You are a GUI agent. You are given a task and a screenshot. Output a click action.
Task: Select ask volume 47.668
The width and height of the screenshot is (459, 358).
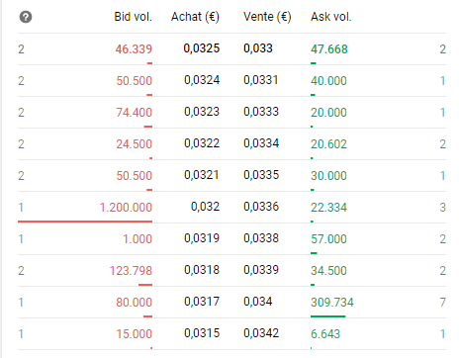[329, 49]
